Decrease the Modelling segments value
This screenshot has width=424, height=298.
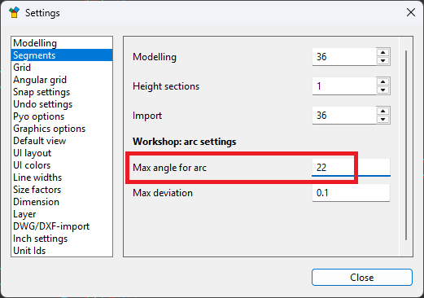pyautogui.click(x=382, y=61)
